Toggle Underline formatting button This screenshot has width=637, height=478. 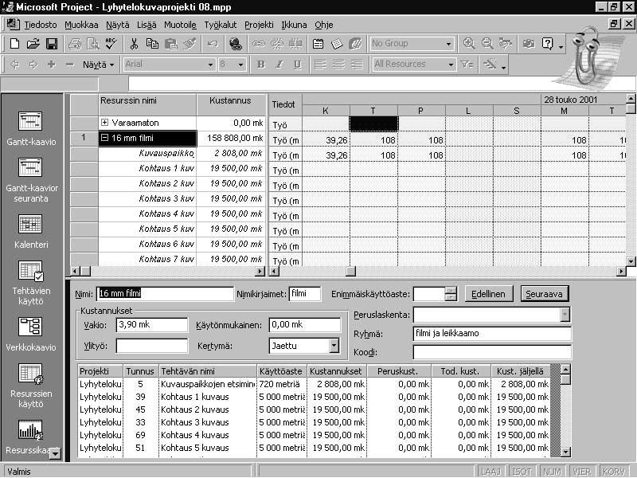pyautogui.click(x=297, y=65)
